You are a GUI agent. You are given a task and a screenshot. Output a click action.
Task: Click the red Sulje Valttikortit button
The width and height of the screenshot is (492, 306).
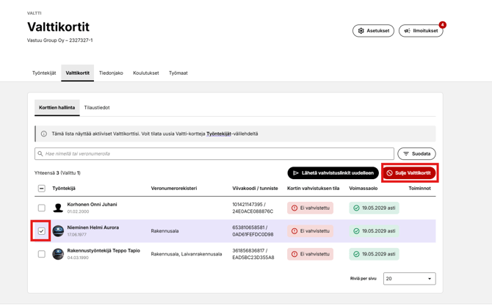click(x=409, y=173)
